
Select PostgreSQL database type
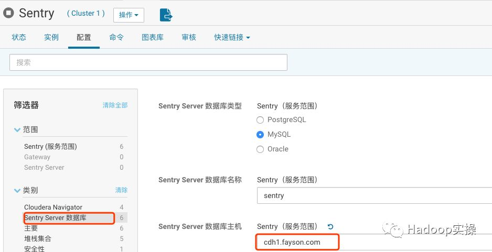click(260, 120)
